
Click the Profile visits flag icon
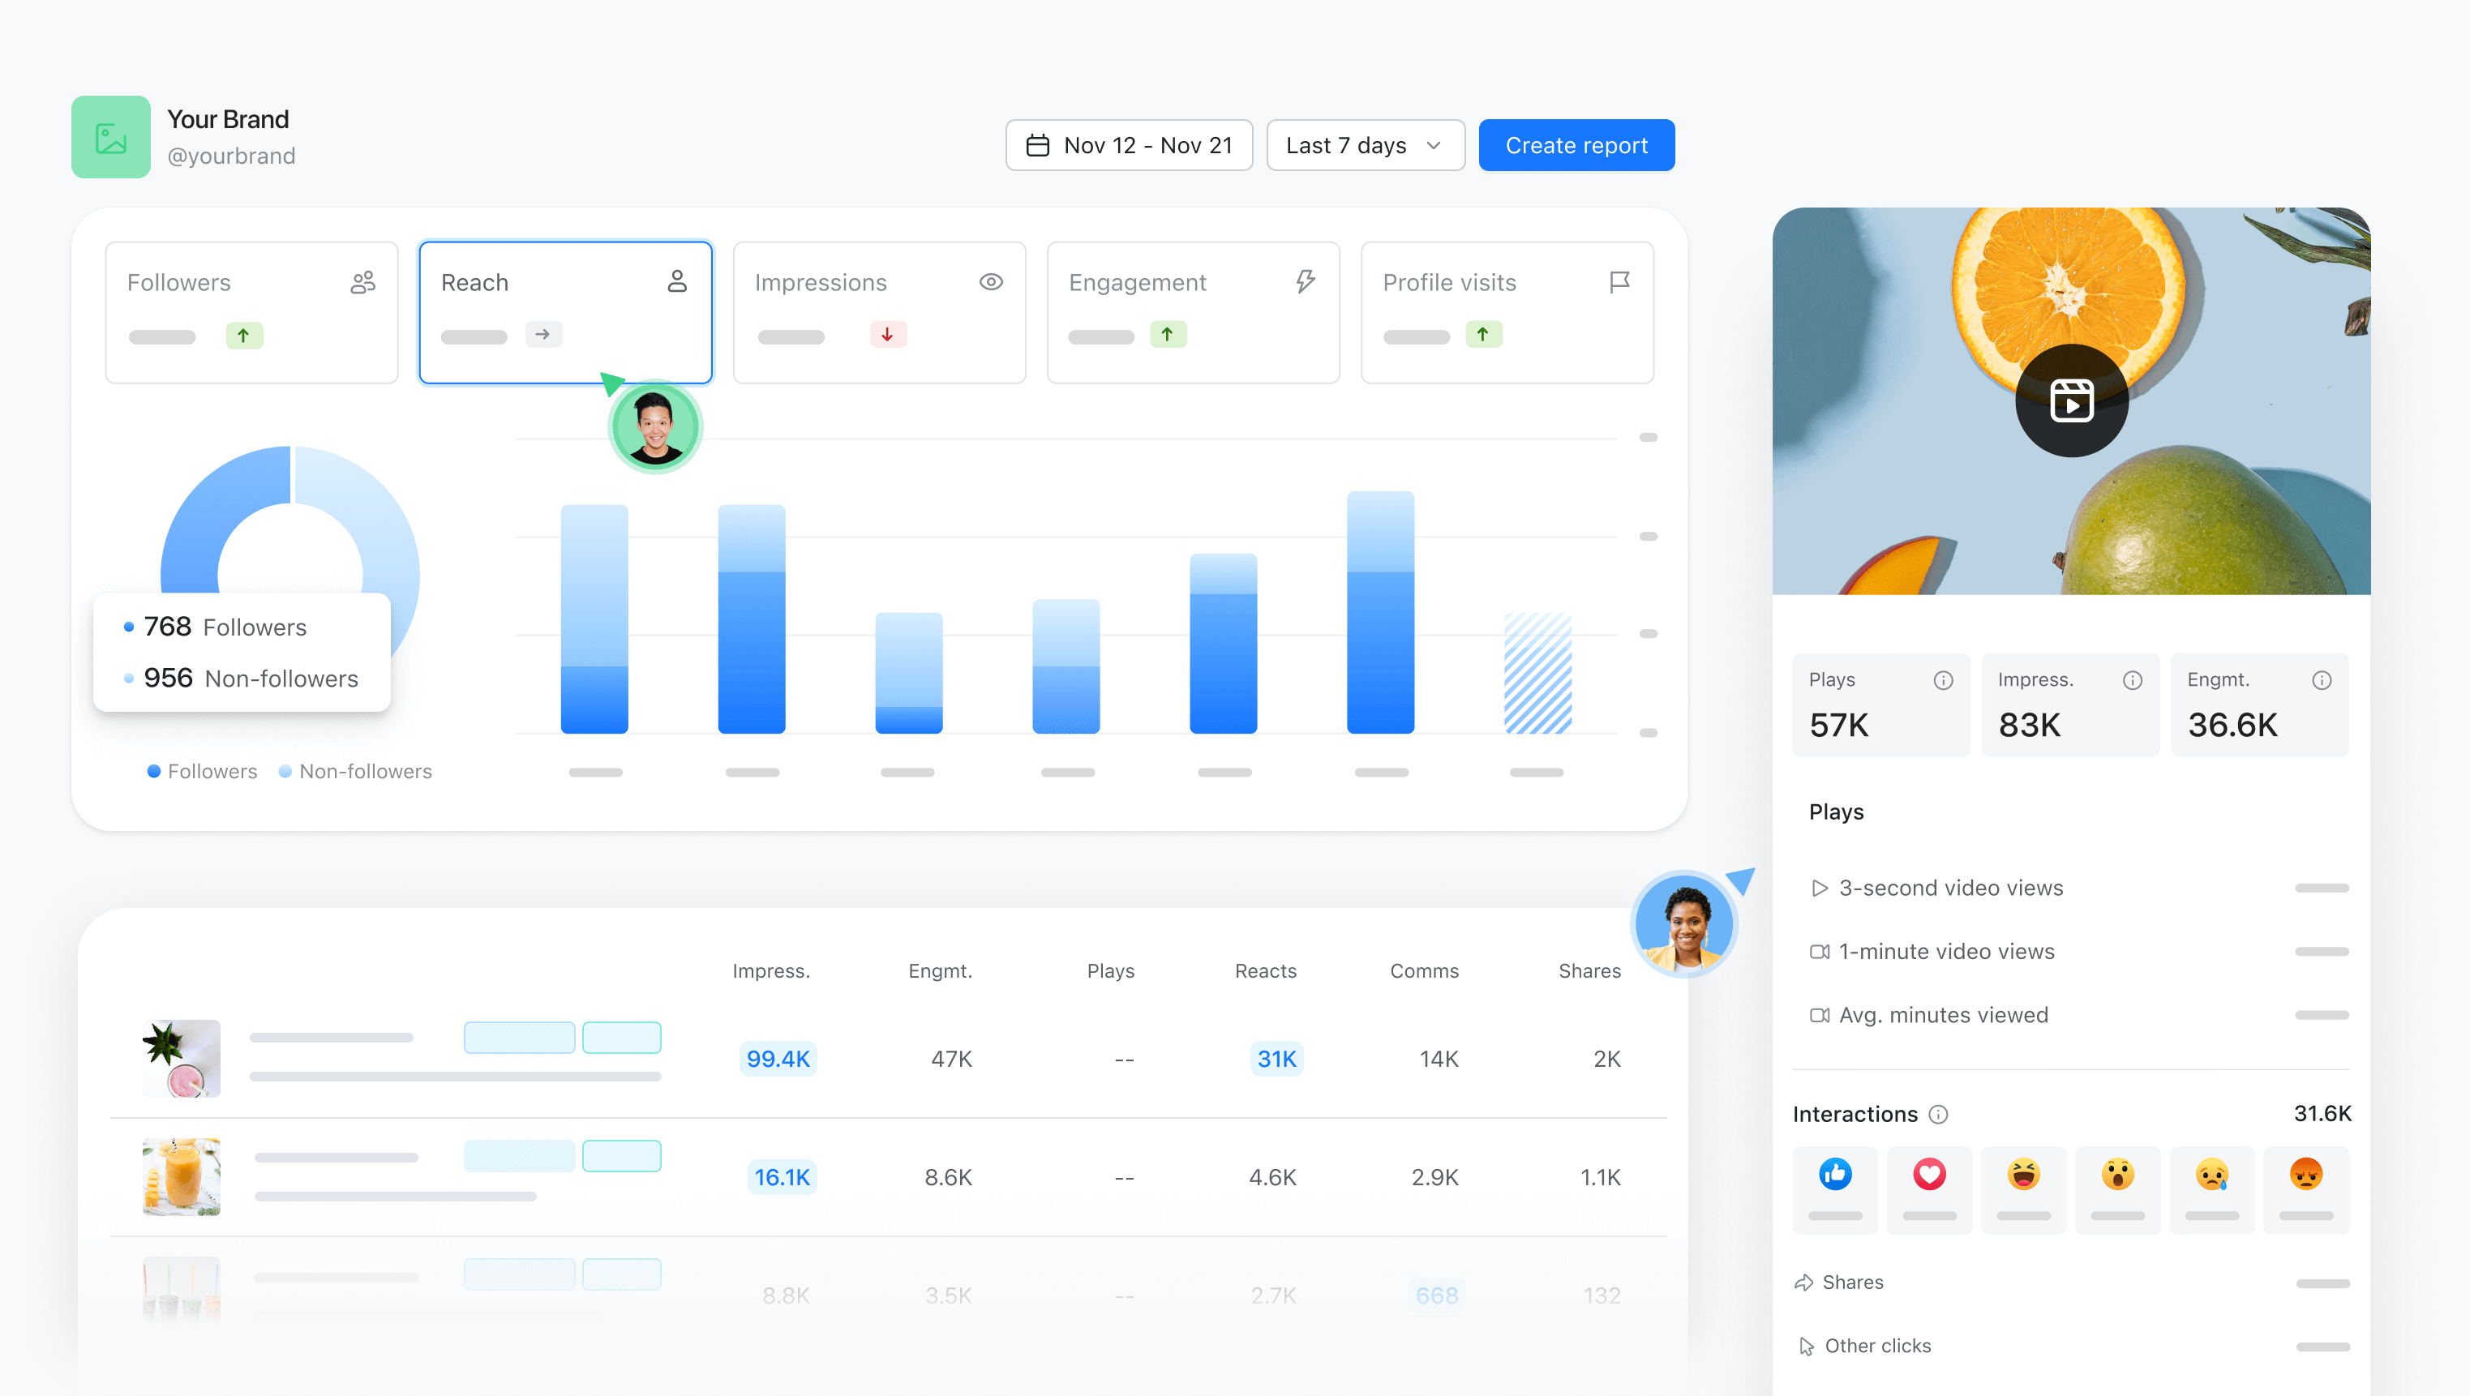point(1619,280)
